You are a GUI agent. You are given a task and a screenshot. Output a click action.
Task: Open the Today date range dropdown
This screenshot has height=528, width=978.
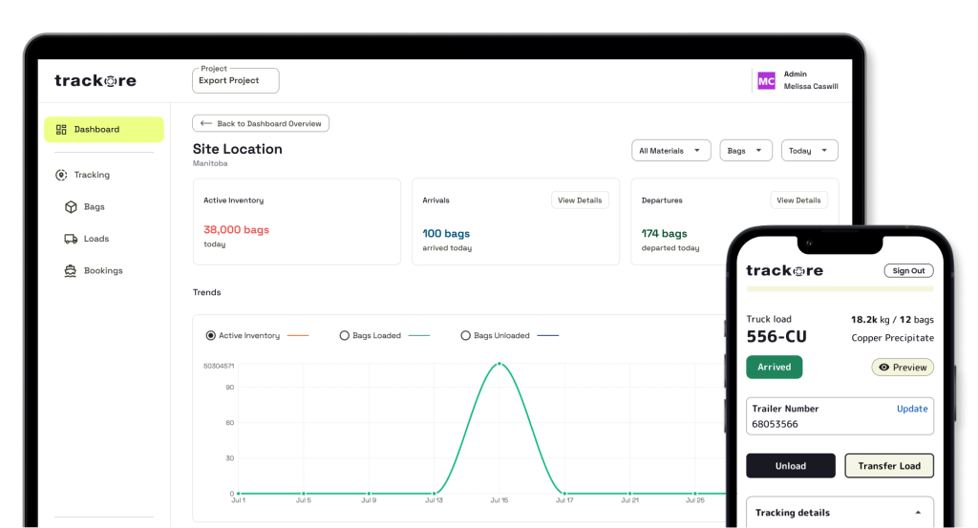click(809, 151)
